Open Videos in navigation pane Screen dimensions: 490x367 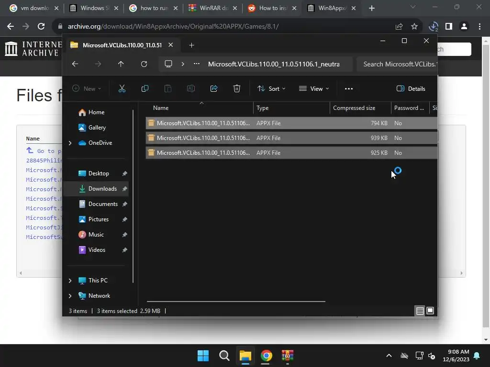97,250
